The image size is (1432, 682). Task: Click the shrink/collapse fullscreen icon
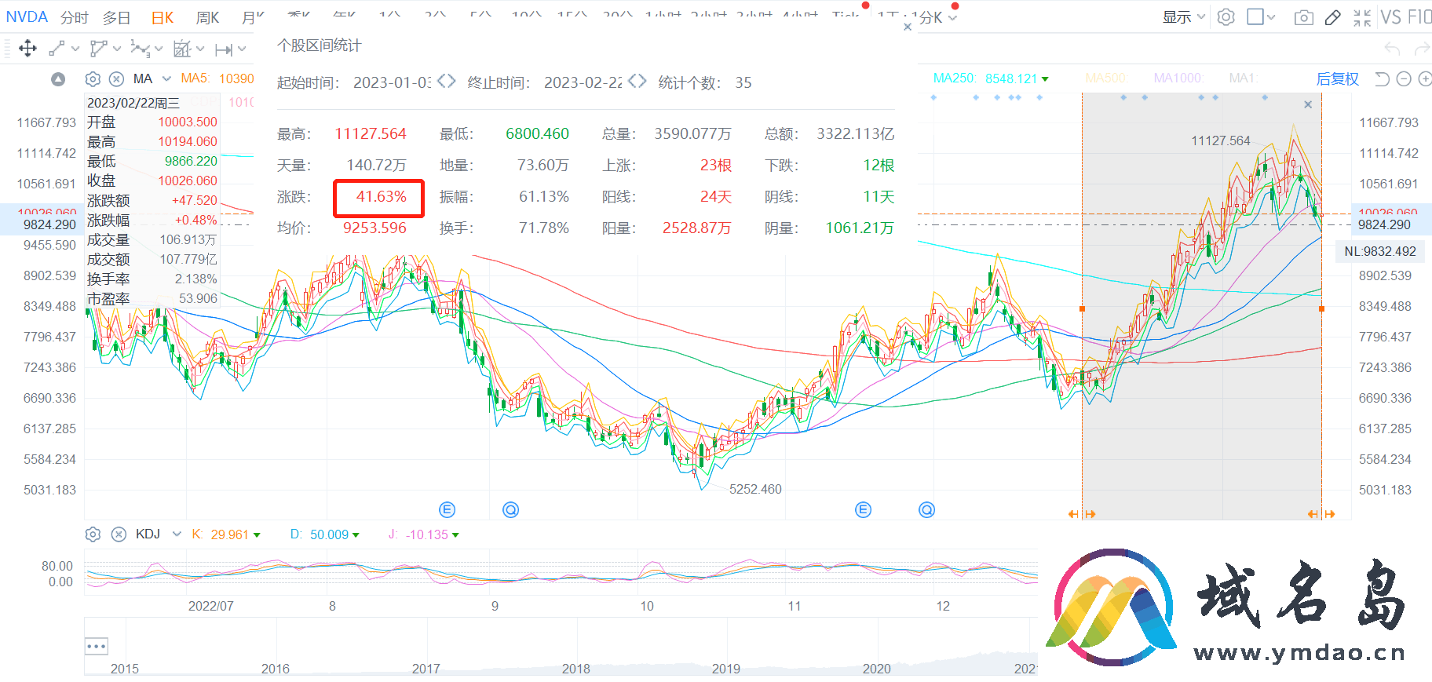[x=1362, y=17]
